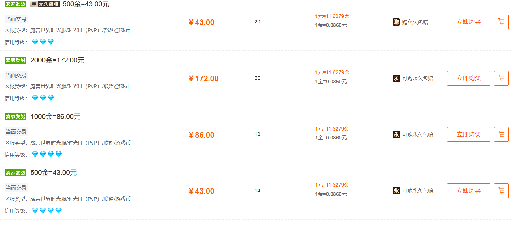Click 永 icon in the 1000金 row

point(396,135)
